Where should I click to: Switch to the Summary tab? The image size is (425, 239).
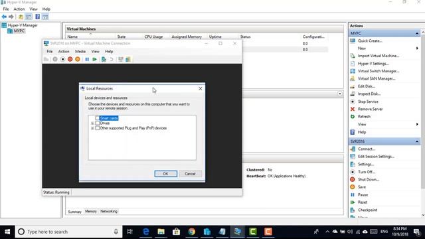click(74, 212)
